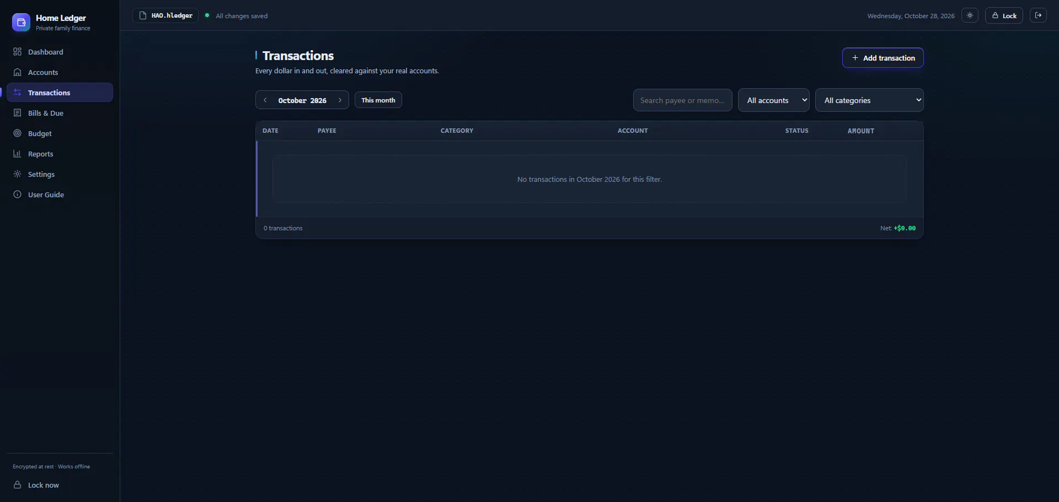The height and width of the screenshot is (502, 1059).
Task: Click the This month button
Action: pyautogui.click(x=378, y=100)
